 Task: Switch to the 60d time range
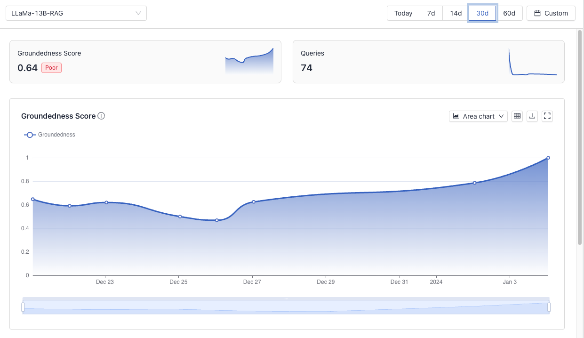coord(509,13)
